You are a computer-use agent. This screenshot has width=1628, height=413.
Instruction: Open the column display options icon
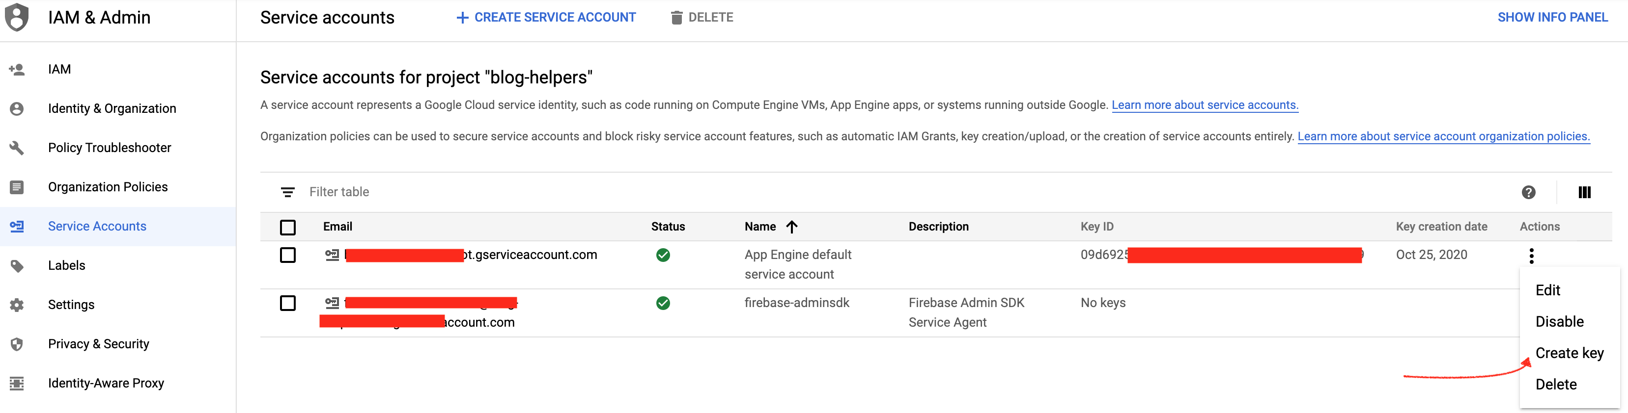pos(1584,192)
